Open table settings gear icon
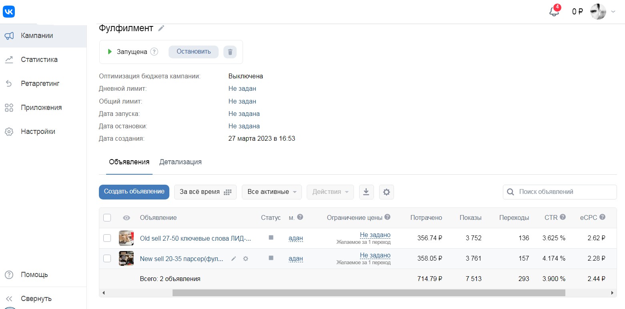Screen dimensions: 625x309 [386, 192]
